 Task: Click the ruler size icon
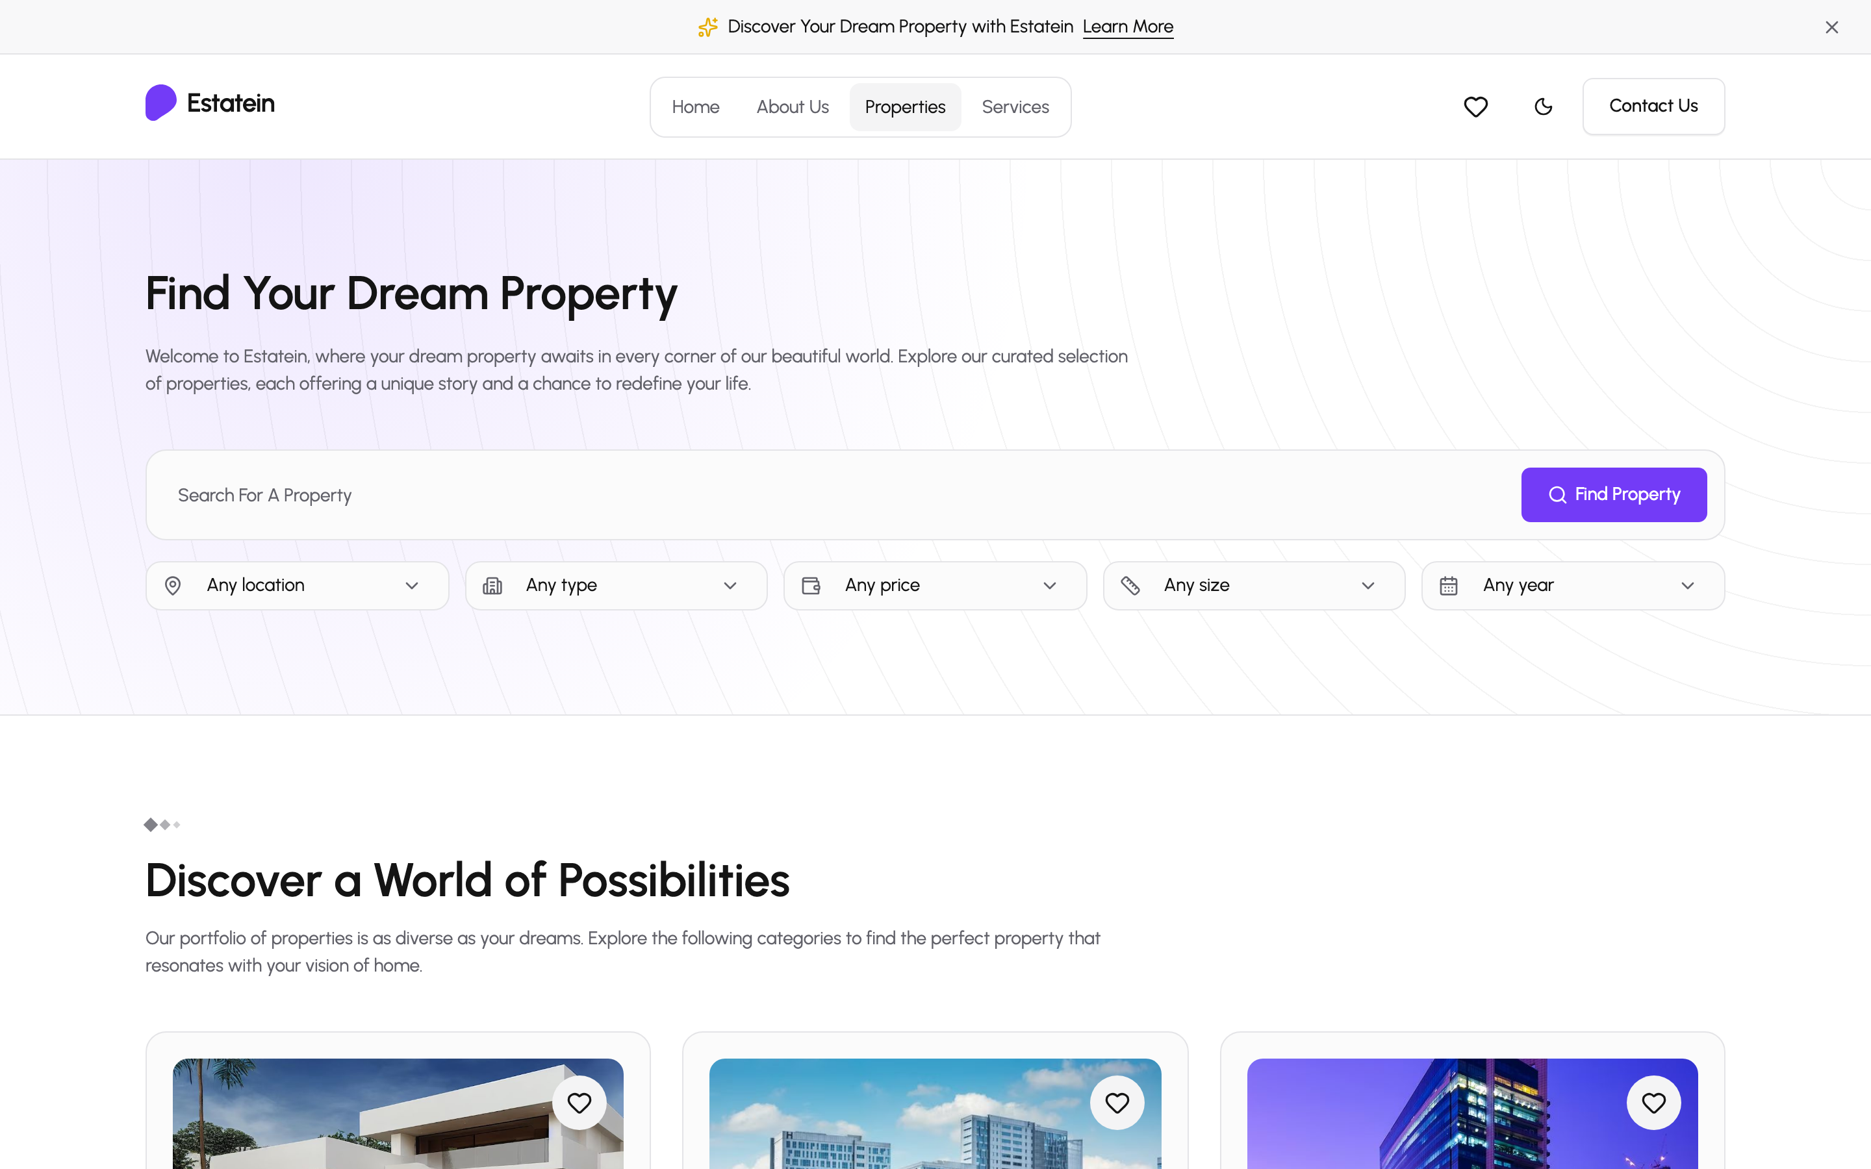coord(1130,585)
